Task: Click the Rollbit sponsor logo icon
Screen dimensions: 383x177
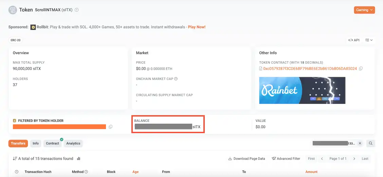Action: pyautogui.click(x=33, y=27)
